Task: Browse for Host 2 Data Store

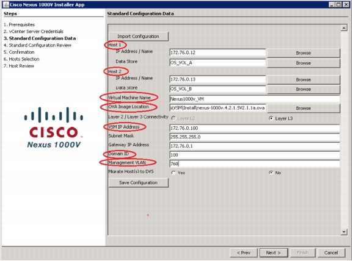Action: [304, 89]
